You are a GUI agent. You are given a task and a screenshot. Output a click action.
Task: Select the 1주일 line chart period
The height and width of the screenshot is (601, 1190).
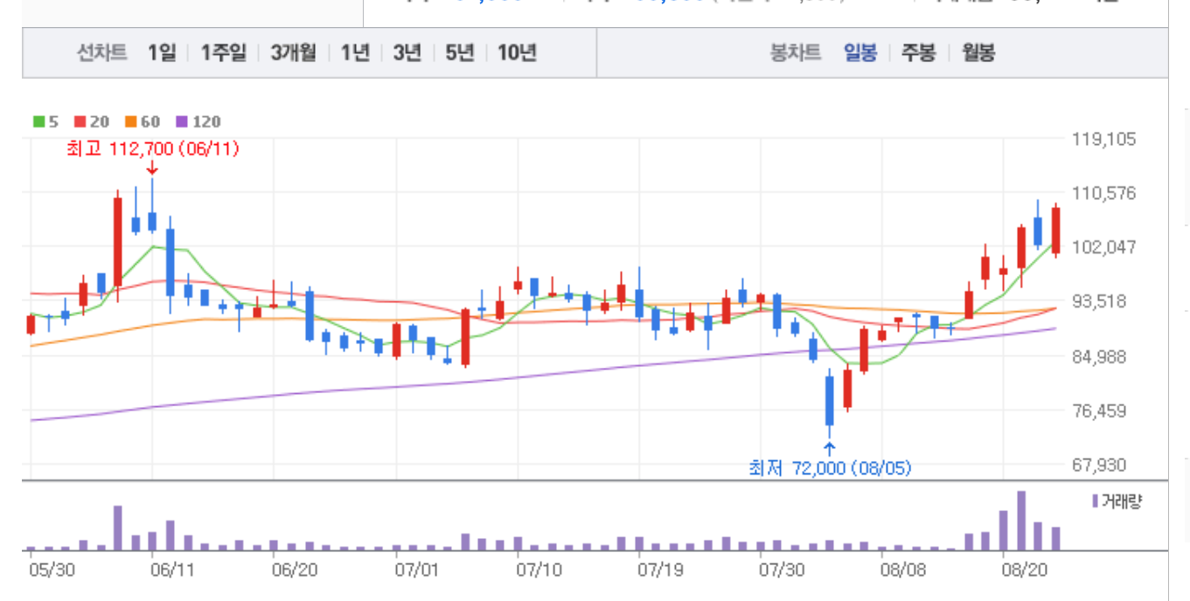click(x=224, y=53)
